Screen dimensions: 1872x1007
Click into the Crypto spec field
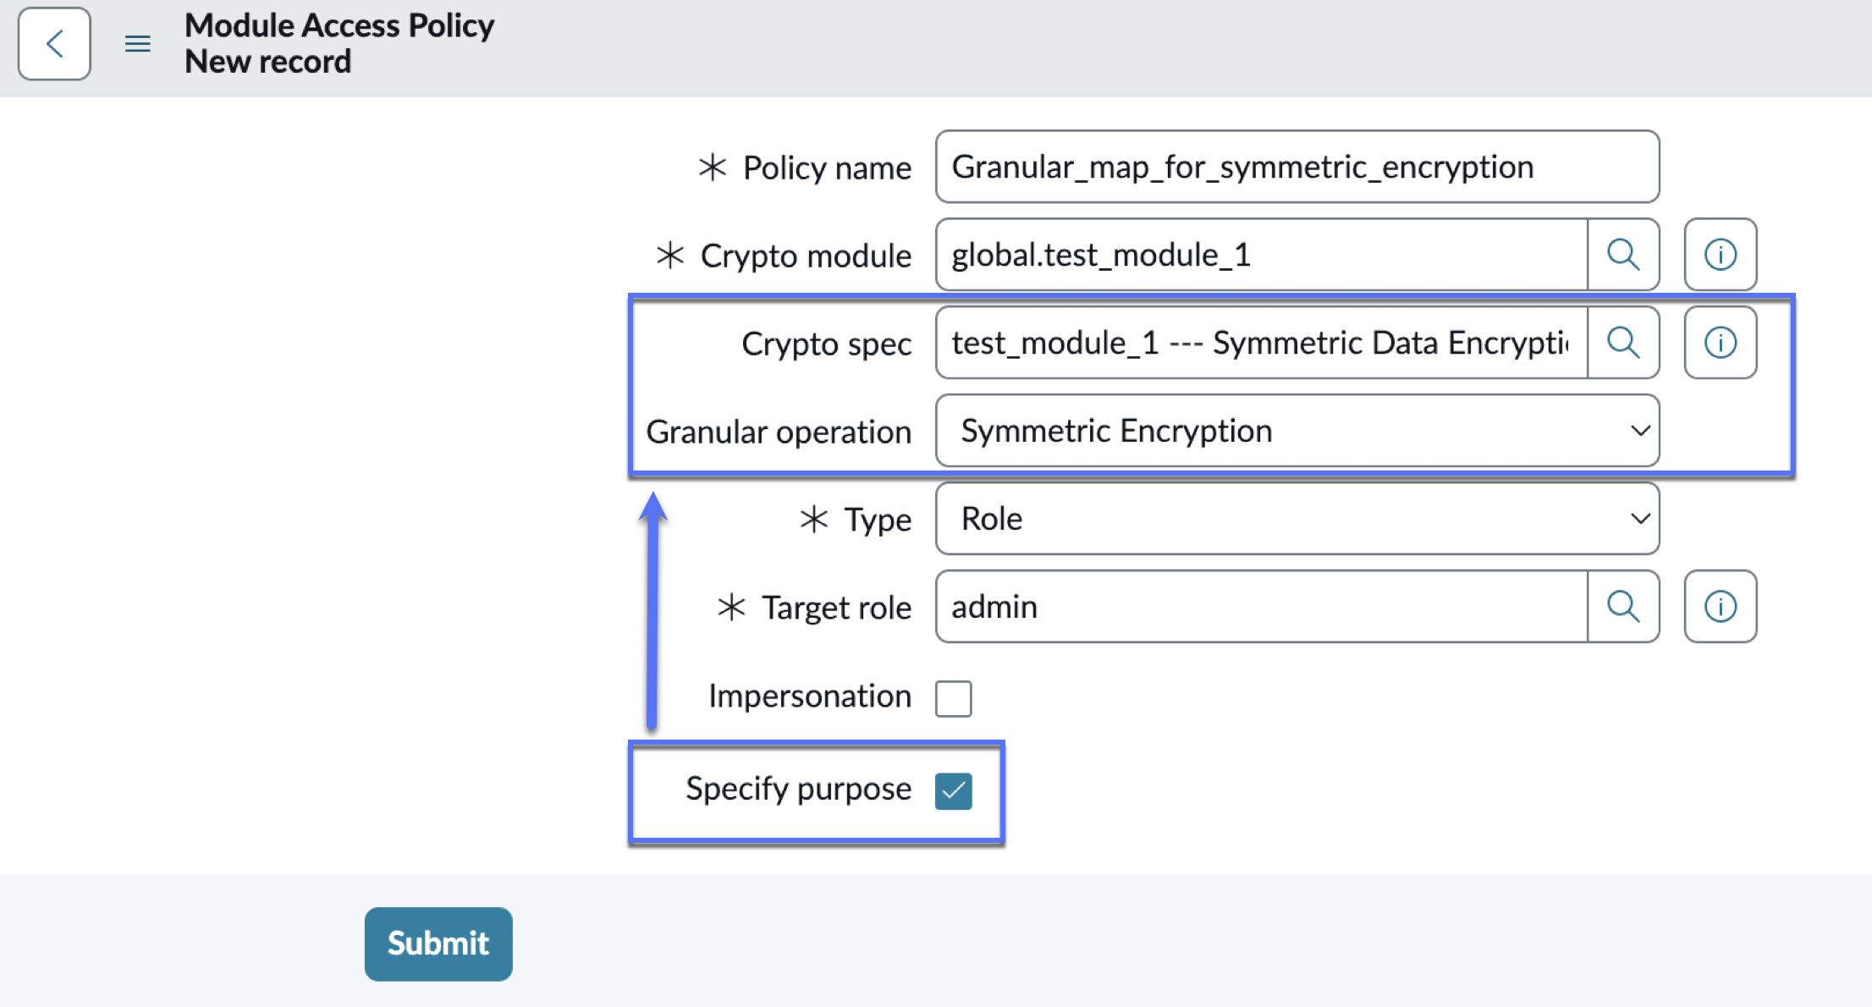coord(1261,343)
